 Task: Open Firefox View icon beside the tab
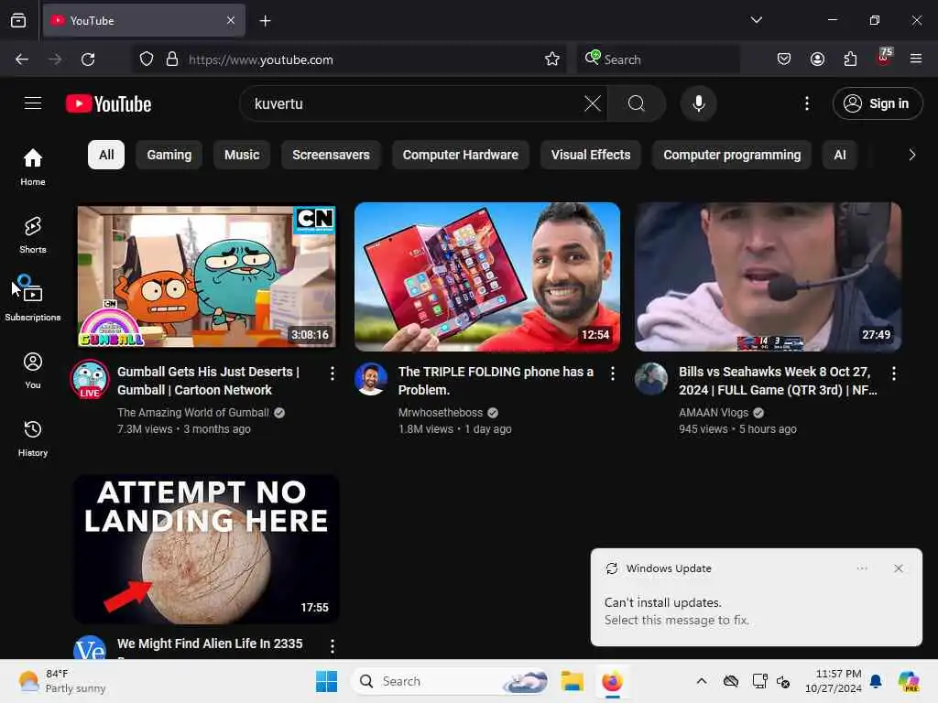18,21
